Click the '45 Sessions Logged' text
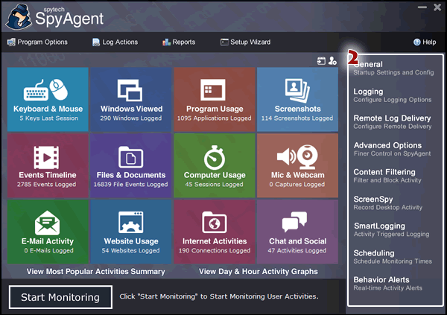The height and width of the screenshot is (315, 447). point(214,184)
